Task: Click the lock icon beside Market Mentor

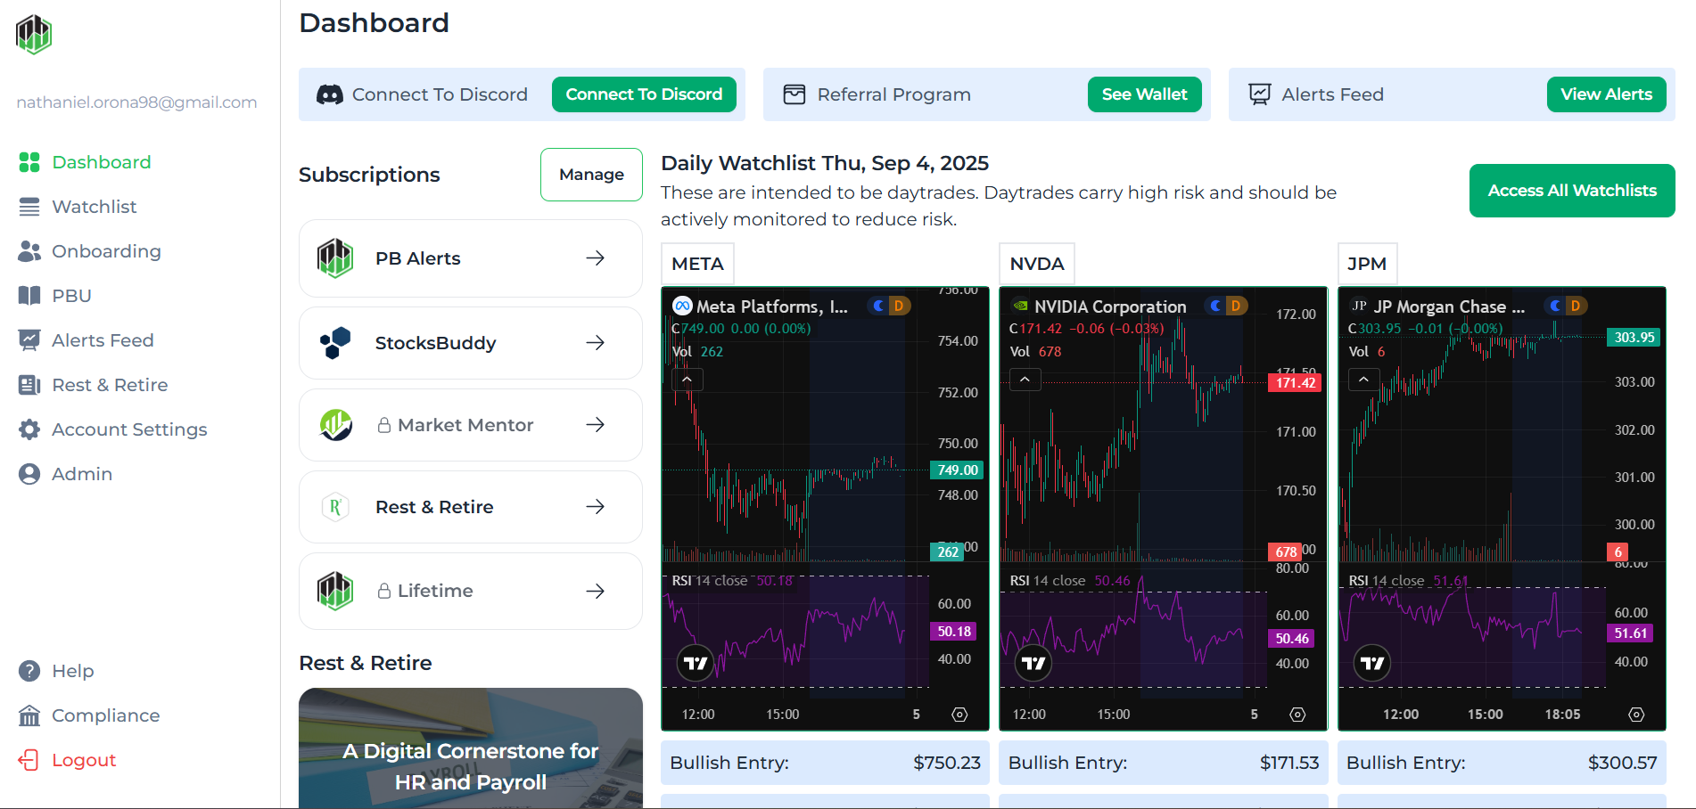Action: coord(384,425)
